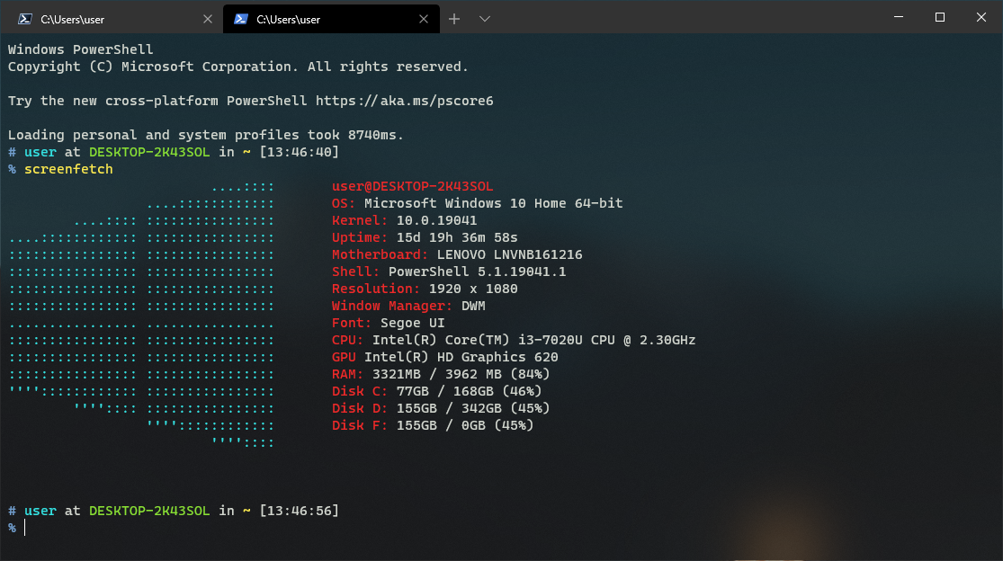Click the typed "screenfetch" command
This screenshot has height=561, width=1003.
(x=68, y=169)
